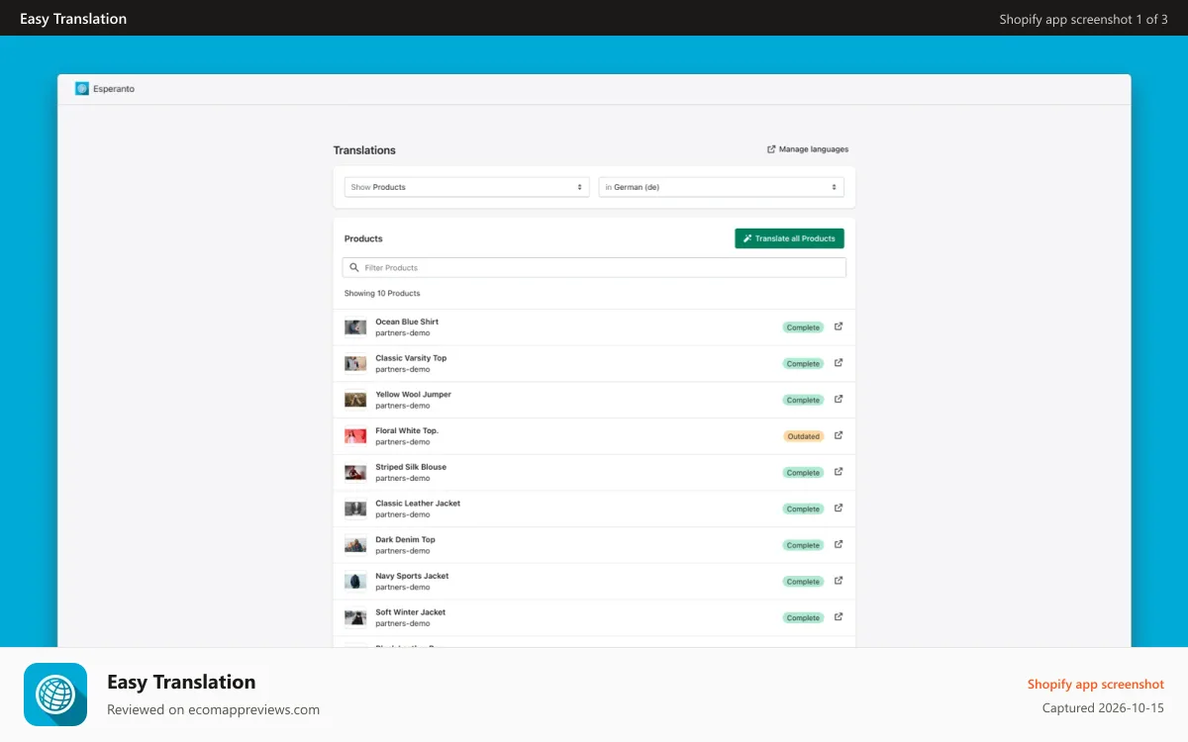Open the Soft Winter Jacket product name
This screenshot has height=742, width=1188.
pyautogui.click(x=411, y=611)
